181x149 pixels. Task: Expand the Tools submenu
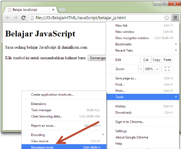[143, 97]
